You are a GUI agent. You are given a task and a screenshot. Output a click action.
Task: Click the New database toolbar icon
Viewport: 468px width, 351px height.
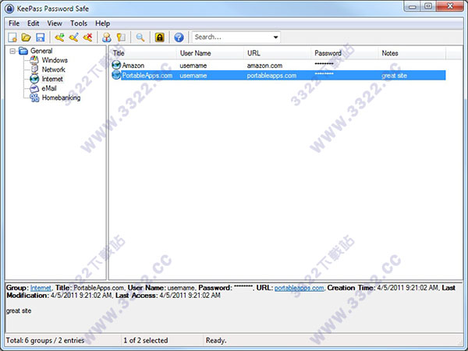(x=12, y=37)
